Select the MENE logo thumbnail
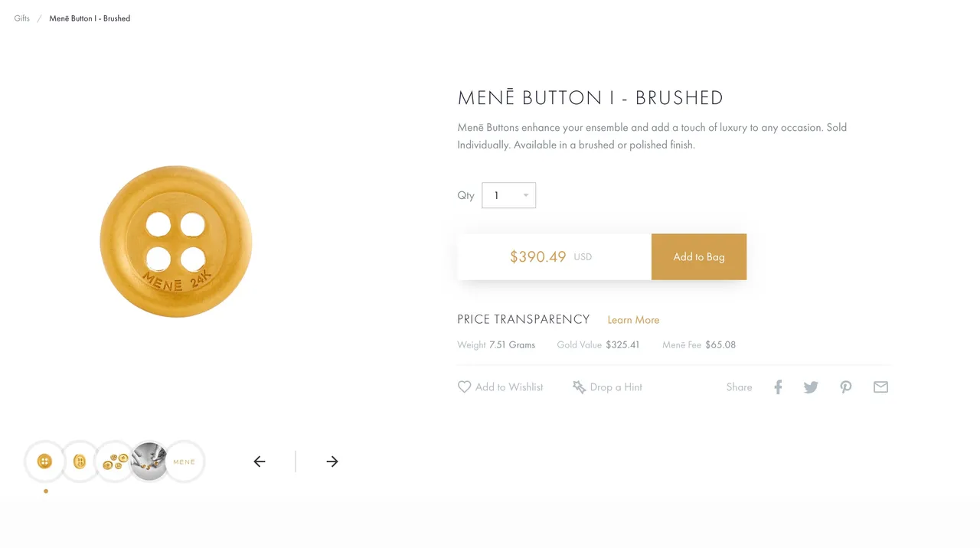 [185, 462]
